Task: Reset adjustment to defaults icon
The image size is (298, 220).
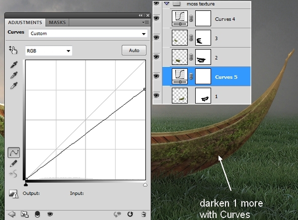Action: pos(130,214)
